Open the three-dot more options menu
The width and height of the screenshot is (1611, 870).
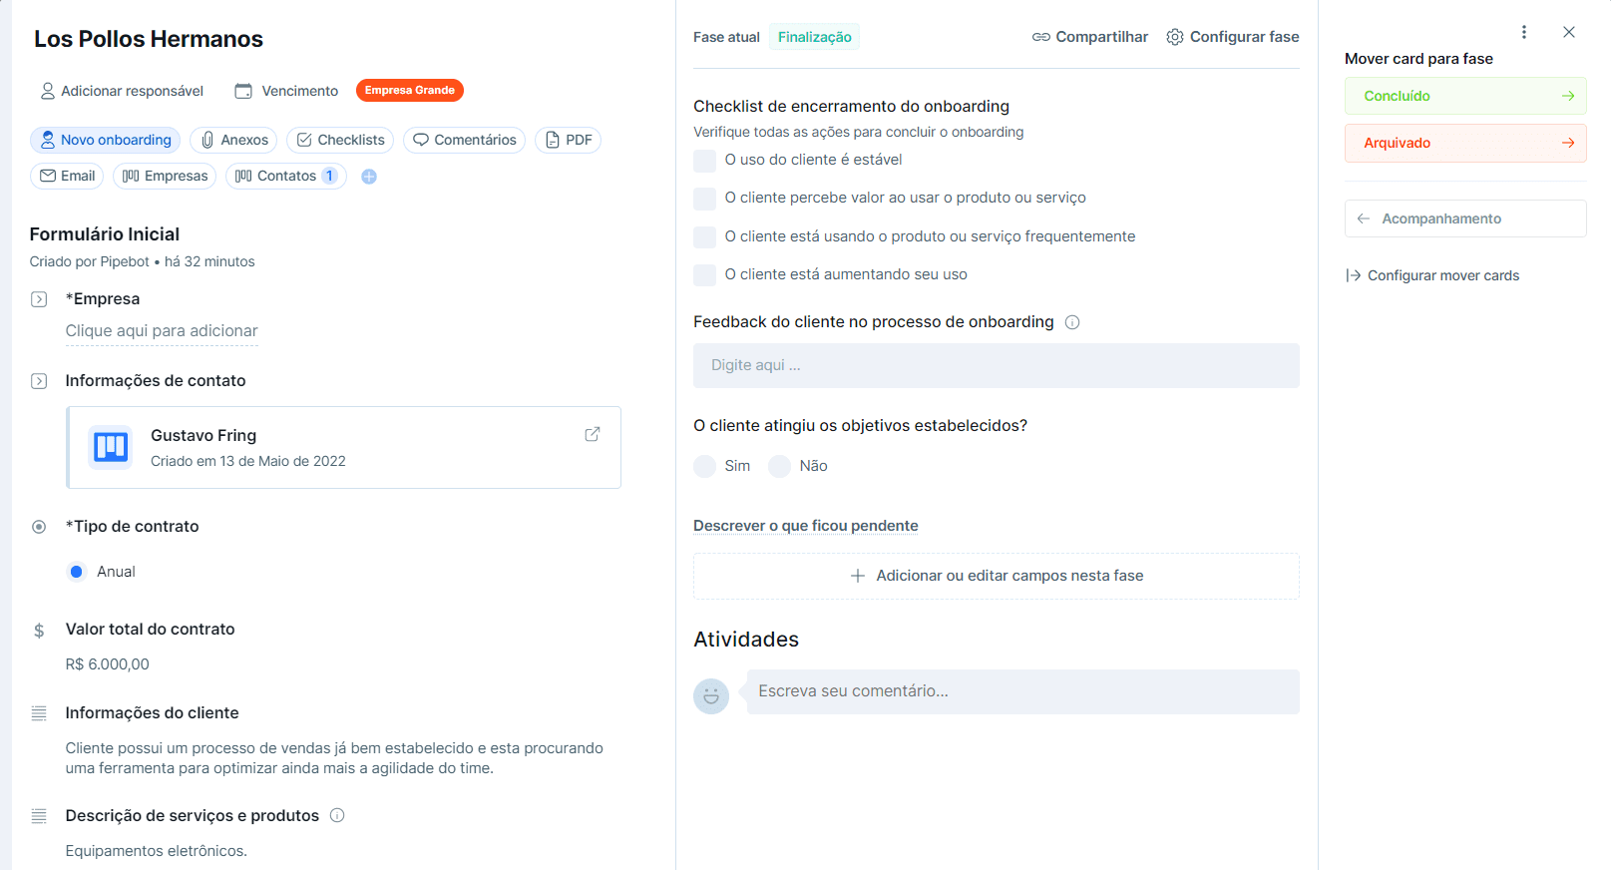pos(1523,32)
